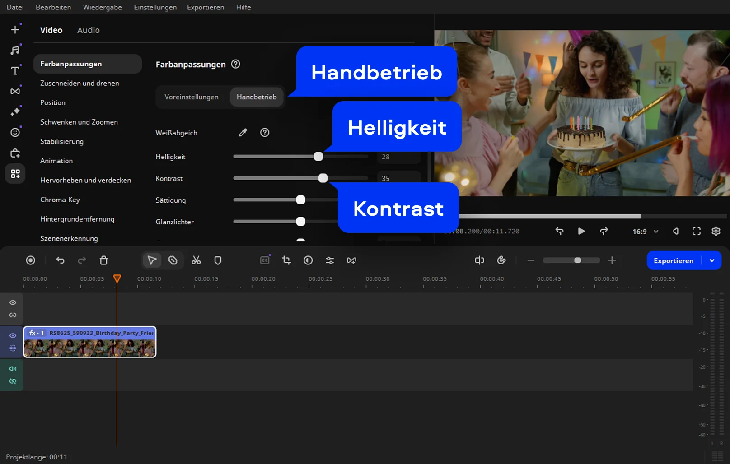Click the scissors split tool

coord(196,260)
